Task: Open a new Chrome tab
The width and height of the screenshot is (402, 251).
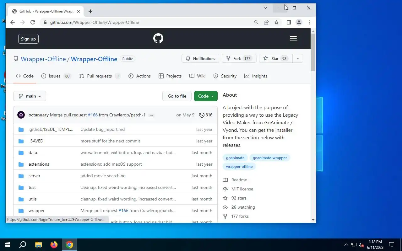Action: coord(90,11)
